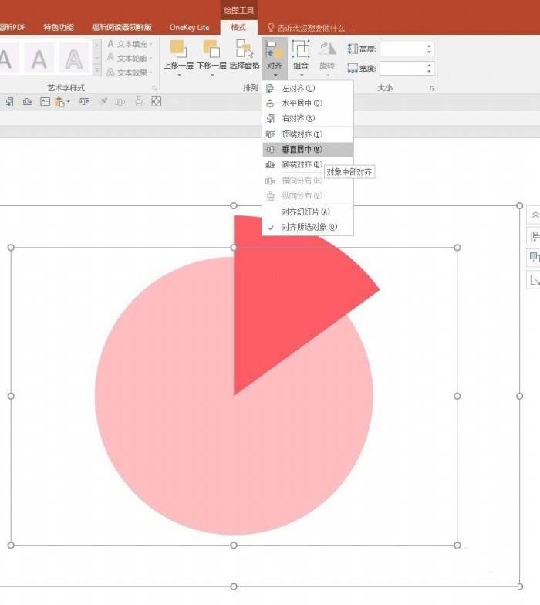Expand the Text Effects (文本效果) dropdown
Image resolution: width=540 pixels, height=605 pixels.
(130, 73)
